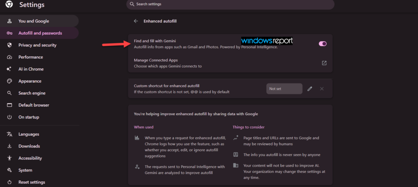
Task: Click the When used heading
Action: click(143, 127)
